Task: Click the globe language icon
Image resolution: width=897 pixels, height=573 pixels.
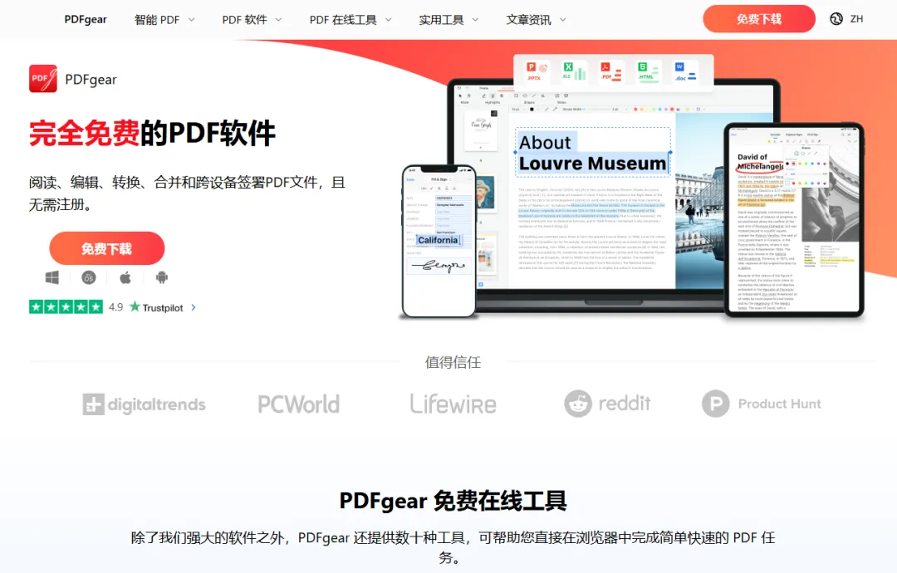Action: coord(836,19)
